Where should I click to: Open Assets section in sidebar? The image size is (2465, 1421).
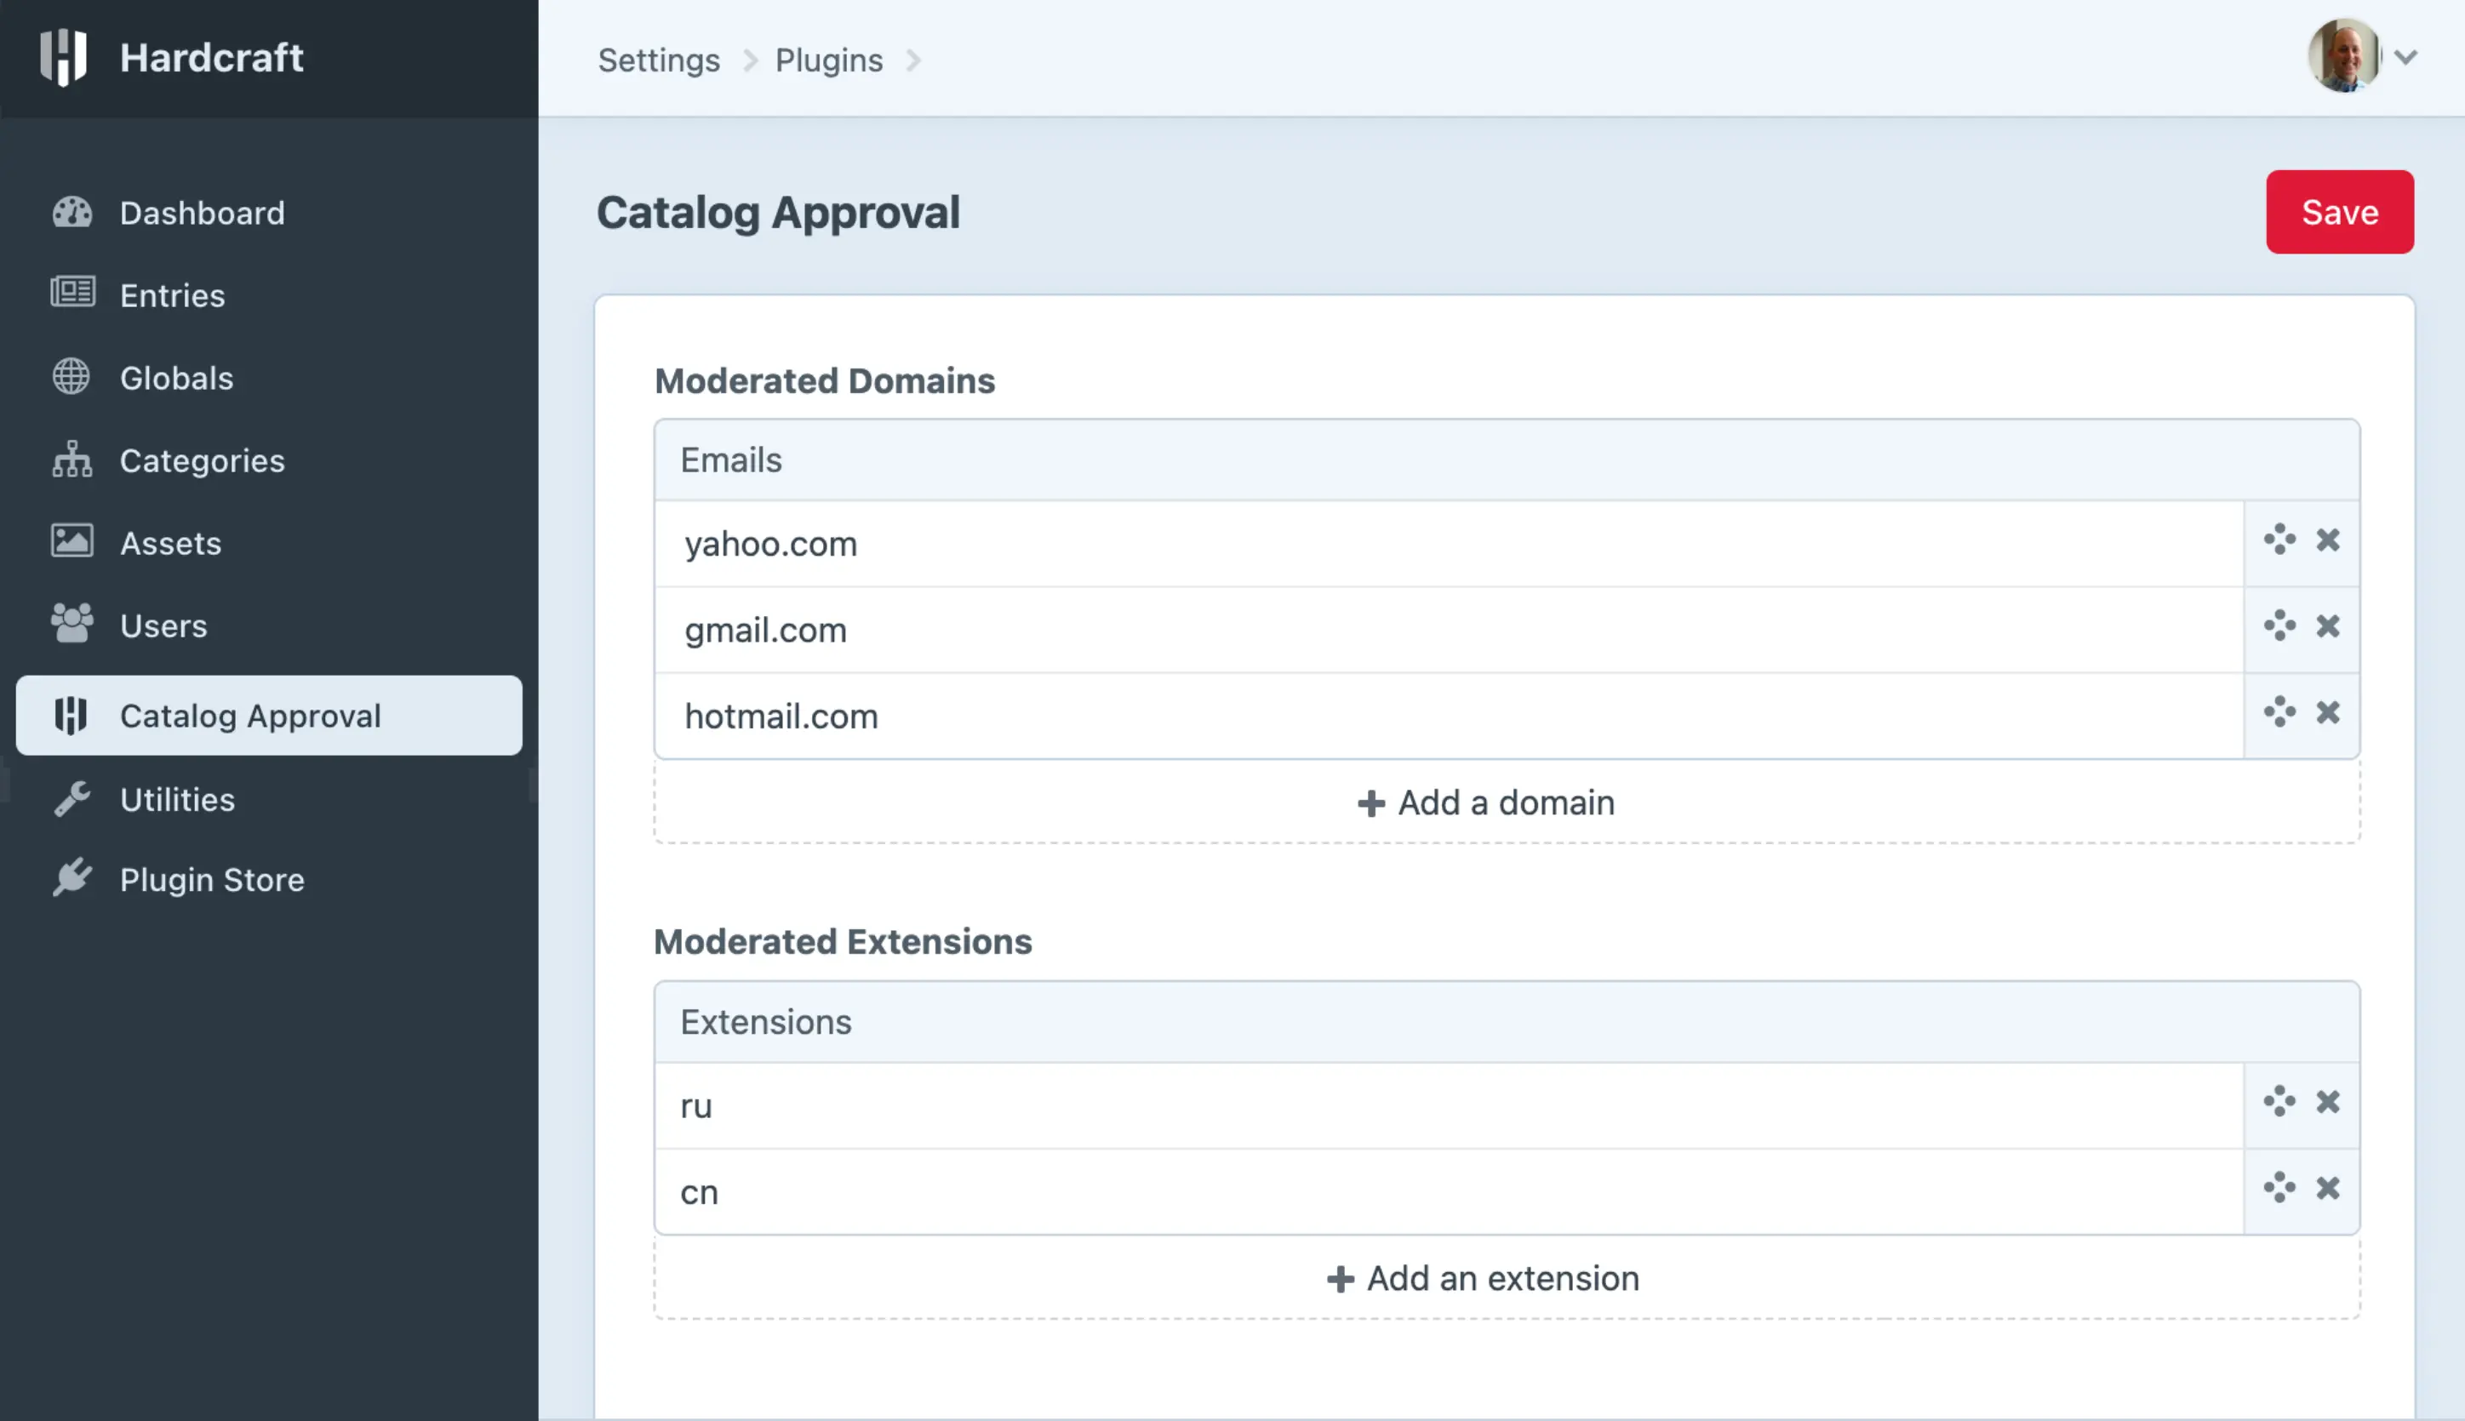[x=170, y=543]
